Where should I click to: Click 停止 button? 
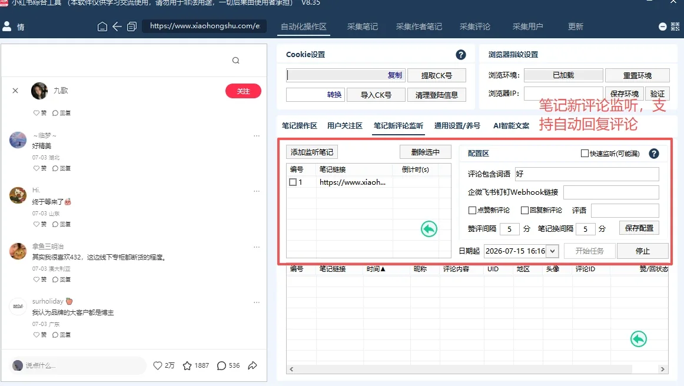pos(643,251)
